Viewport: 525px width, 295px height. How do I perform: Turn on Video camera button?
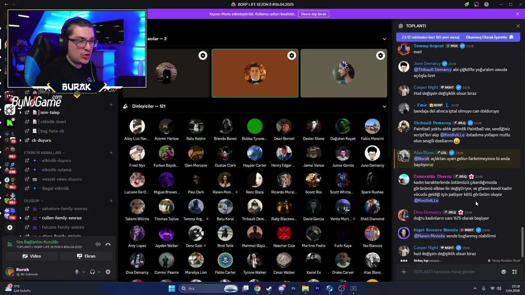32,256
